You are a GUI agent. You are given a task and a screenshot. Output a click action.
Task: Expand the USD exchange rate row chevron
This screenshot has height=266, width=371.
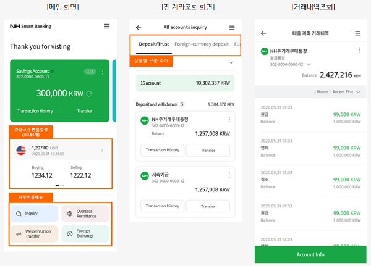click(x=102, y=150)
